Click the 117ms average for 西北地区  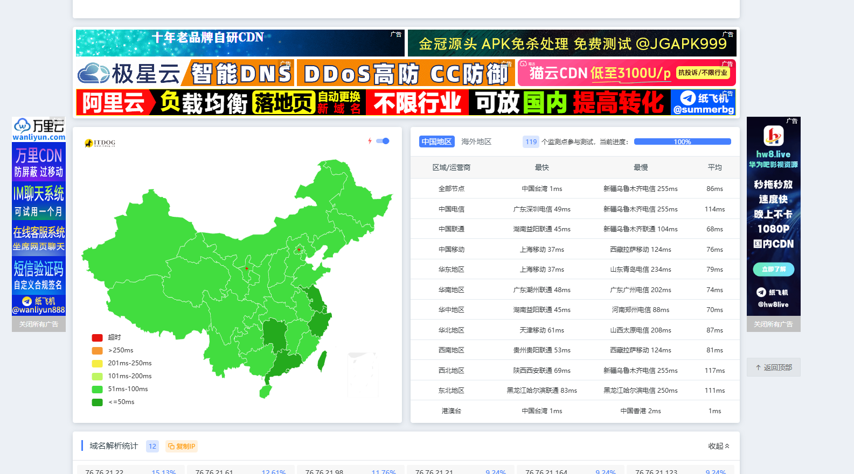[x=715, y=371]
